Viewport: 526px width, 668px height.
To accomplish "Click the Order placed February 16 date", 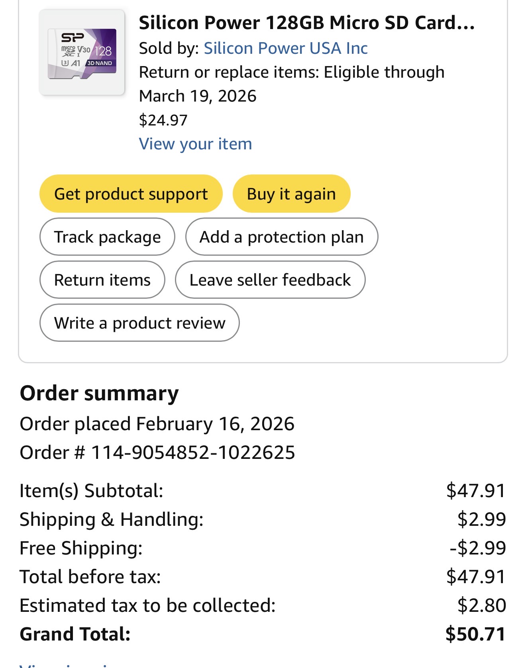I will click(x=157, y=424).
